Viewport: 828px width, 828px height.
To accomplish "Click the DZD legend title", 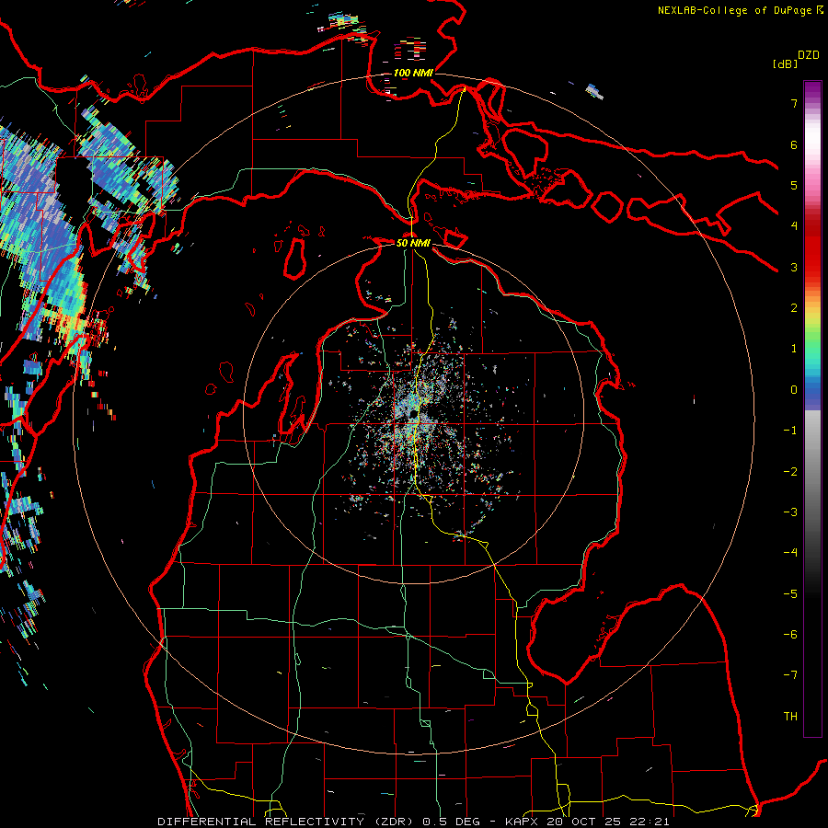I will click(x=809, y=55).
